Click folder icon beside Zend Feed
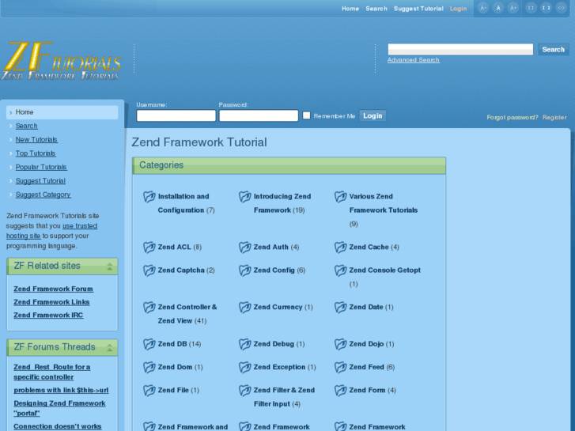The image size is (575, 431). coord(341,367)
